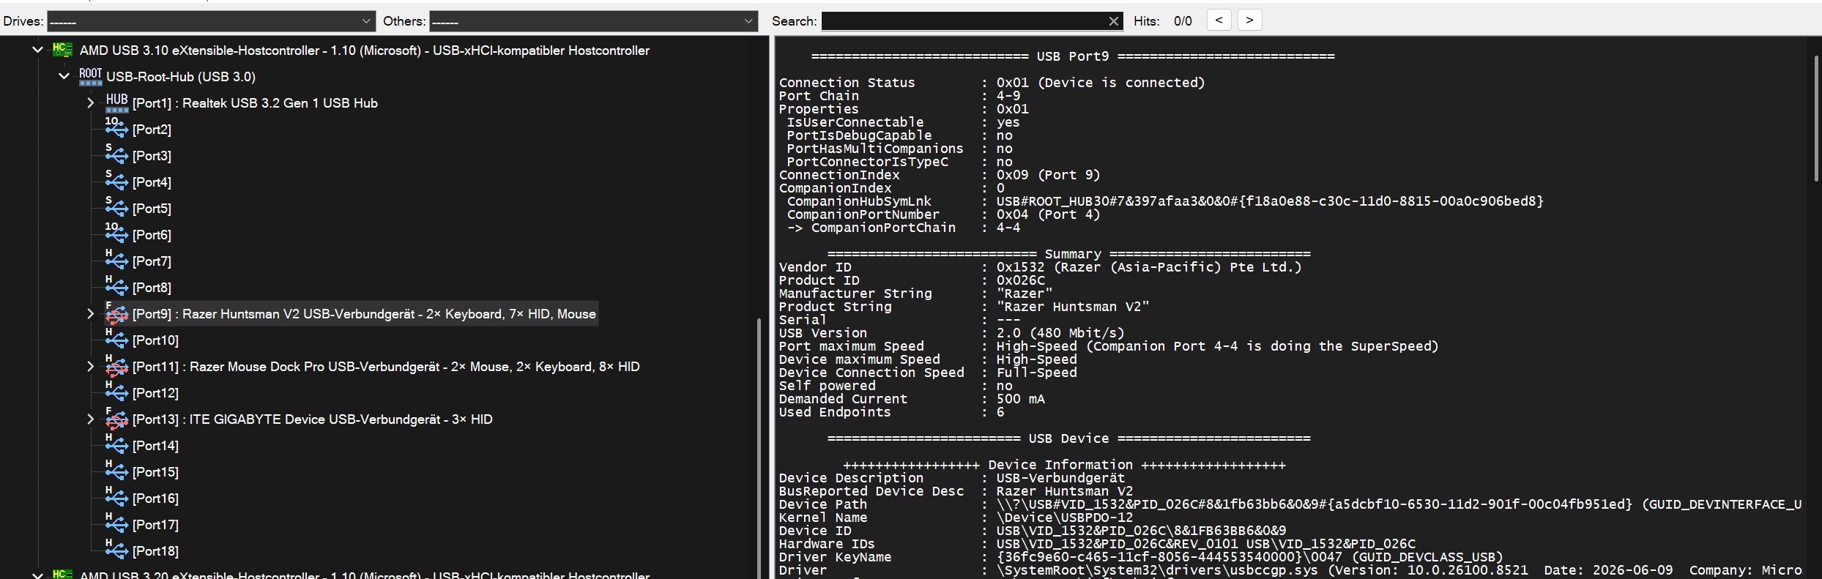Select the [Port15] tree row
This screenshot has width=1822, height=579.
coord(155,471)
